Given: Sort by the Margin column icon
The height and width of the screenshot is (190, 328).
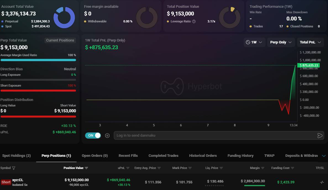Looking at the screenshot, I should click(x=263, y=168).
